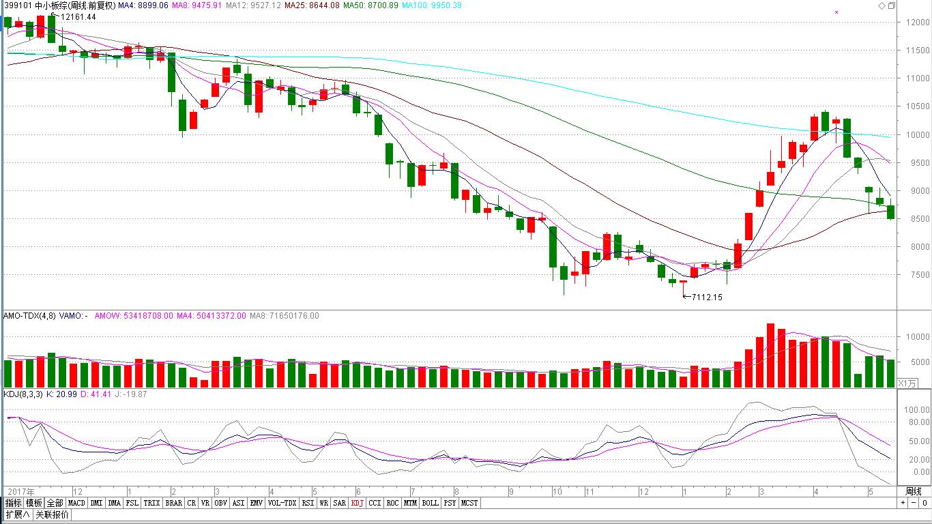Select the highlighted KDJ indicator tab

[358, 503]
